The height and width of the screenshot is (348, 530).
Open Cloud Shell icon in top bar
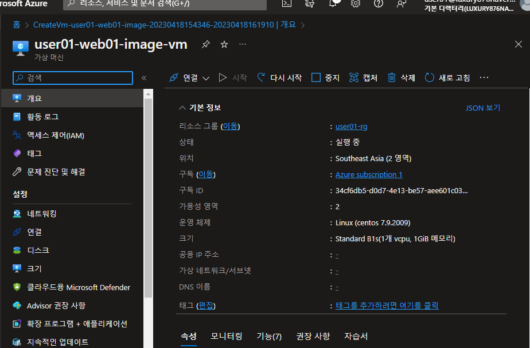[287, 3]
